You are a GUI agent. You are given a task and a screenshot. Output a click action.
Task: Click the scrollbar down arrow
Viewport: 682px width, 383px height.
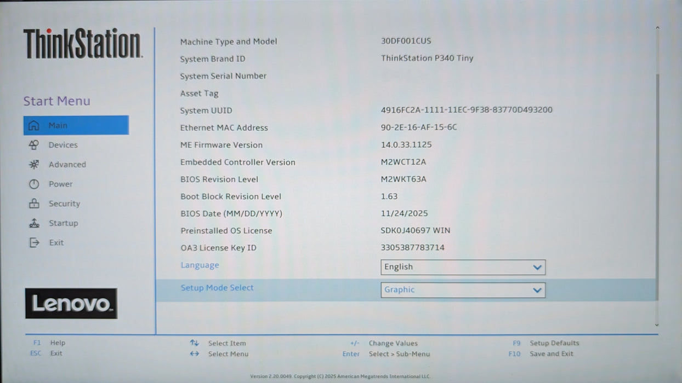pos(657,324)
